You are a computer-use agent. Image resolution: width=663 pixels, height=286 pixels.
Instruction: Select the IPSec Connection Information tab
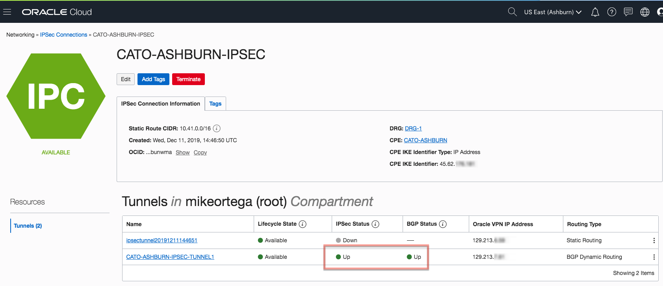[x=160, y=104]
